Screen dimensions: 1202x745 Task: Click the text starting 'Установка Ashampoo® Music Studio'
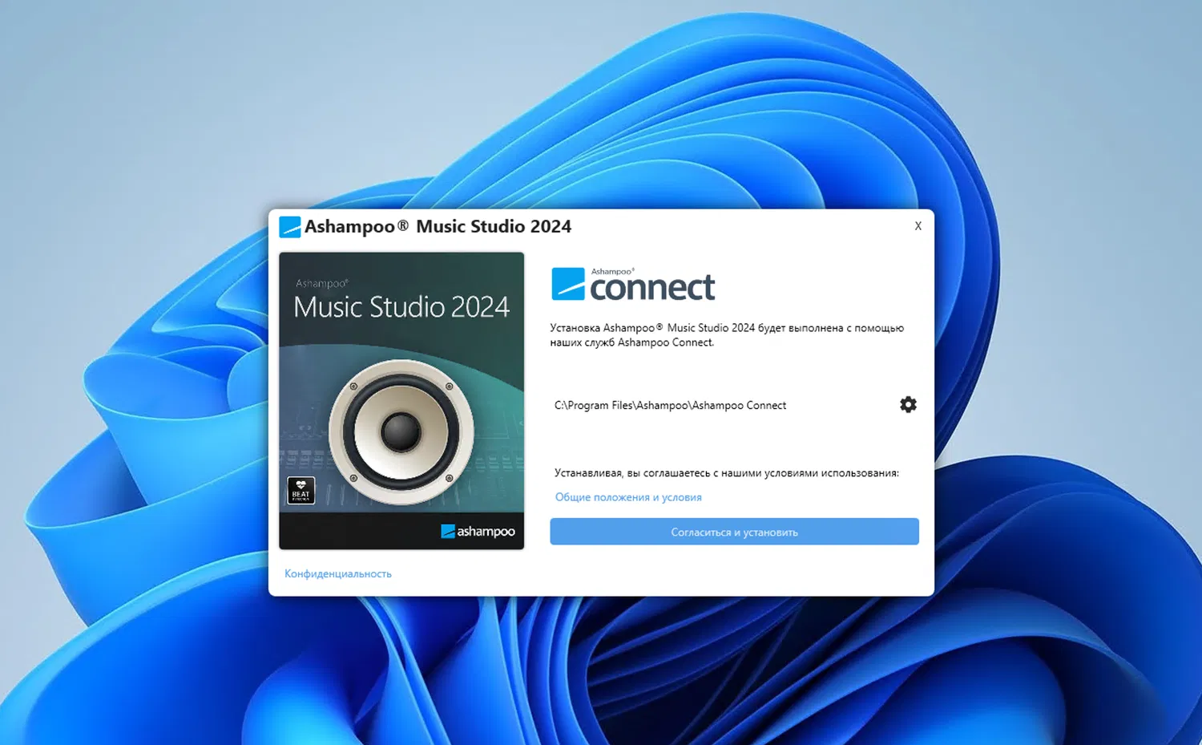[727, 335]
